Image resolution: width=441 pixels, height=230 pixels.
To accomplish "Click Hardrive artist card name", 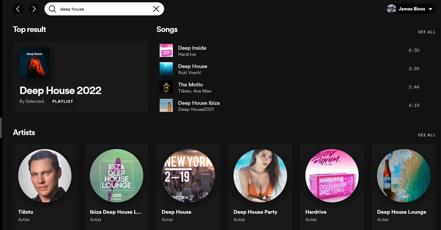I will click(x=316, y=212).
